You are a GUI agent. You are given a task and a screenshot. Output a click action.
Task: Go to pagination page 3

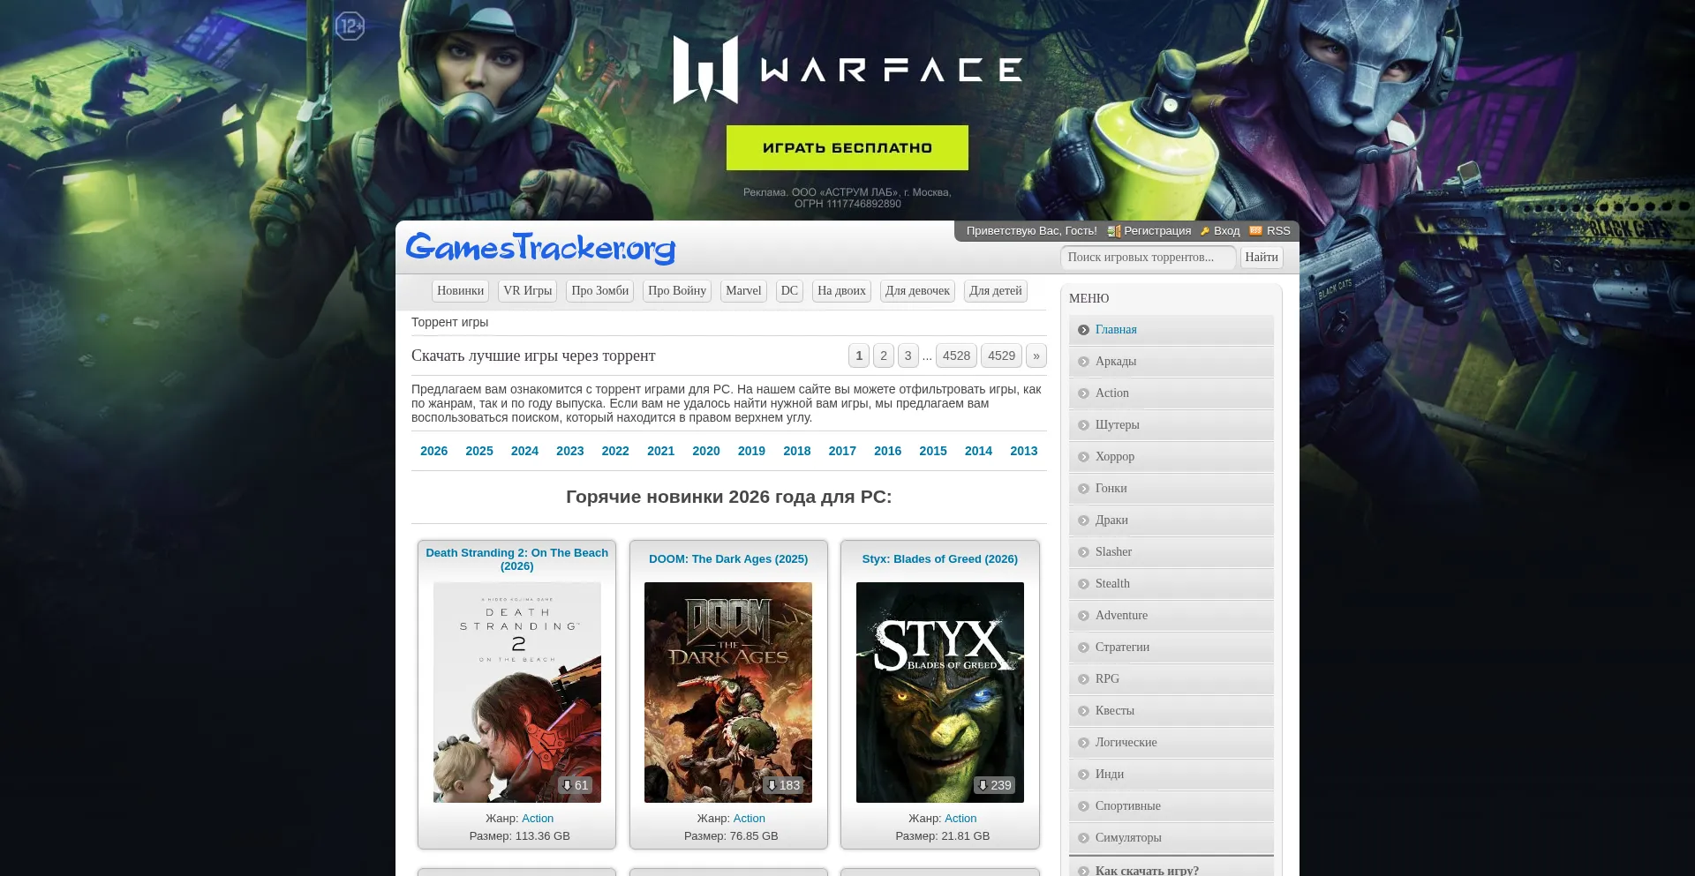pyautogui.click(x=908, y=356)
